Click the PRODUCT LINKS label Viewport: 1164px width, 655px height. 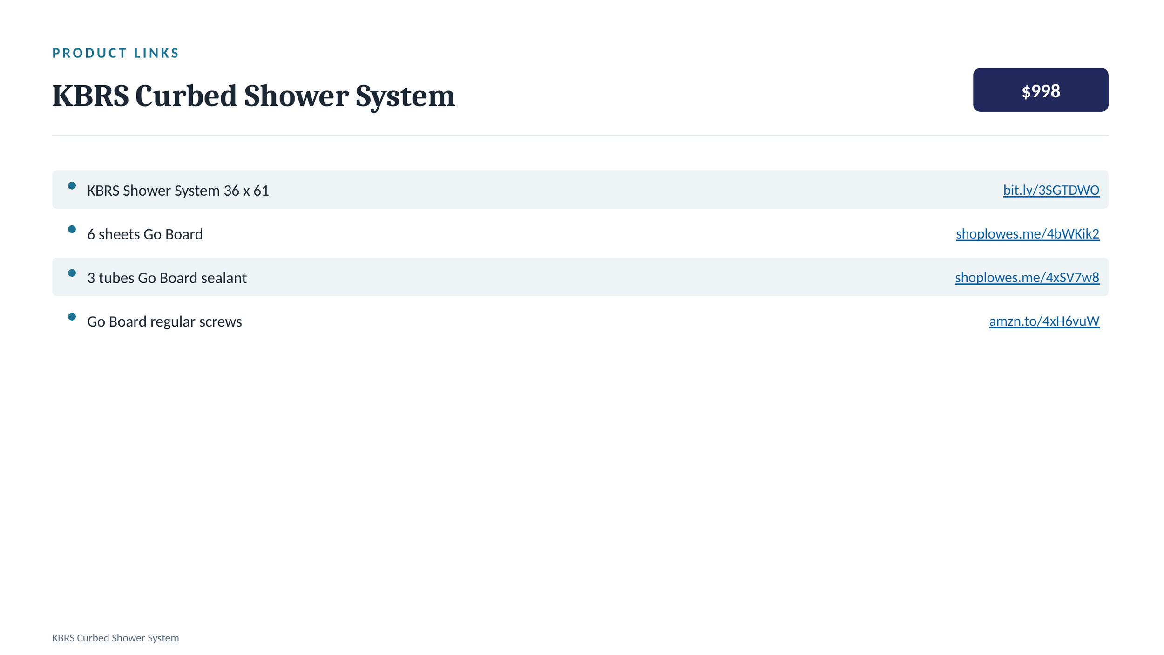[115, 53]
